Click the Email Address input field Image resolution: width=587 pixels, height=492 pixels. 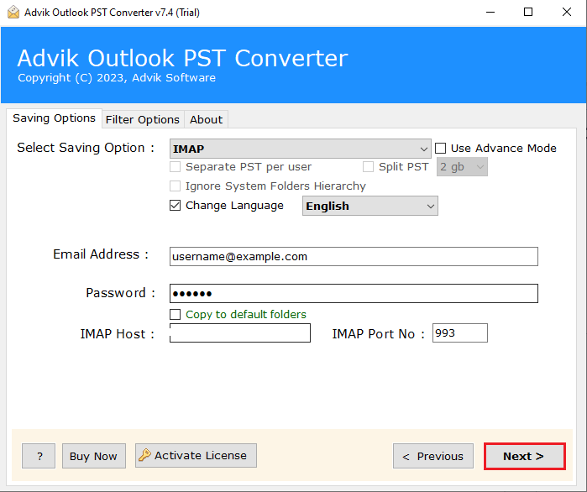tap(354, 257)
